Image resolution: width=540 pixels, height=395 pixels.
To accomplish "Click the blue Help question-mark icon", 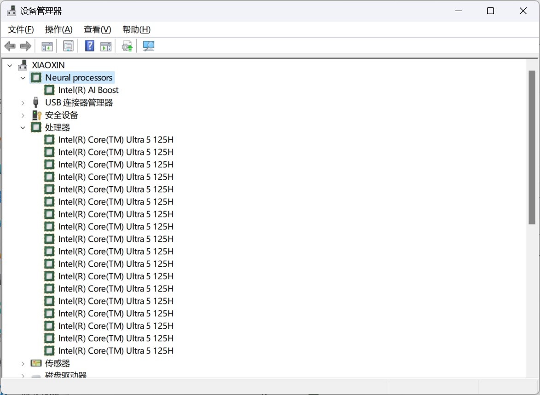I will [90, 46].
